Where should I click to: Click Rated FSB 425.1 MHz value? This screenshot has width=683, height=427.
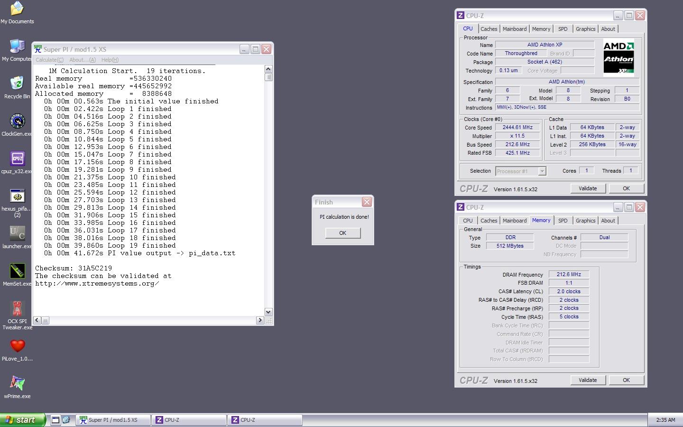click(x=517, y=153)
